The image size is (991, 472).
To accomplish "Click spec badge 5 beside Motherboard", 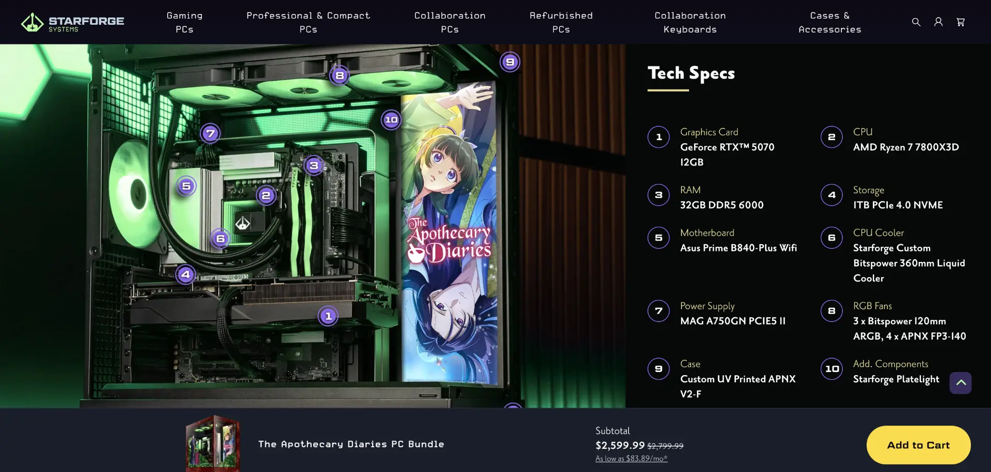I will [659, 238].
